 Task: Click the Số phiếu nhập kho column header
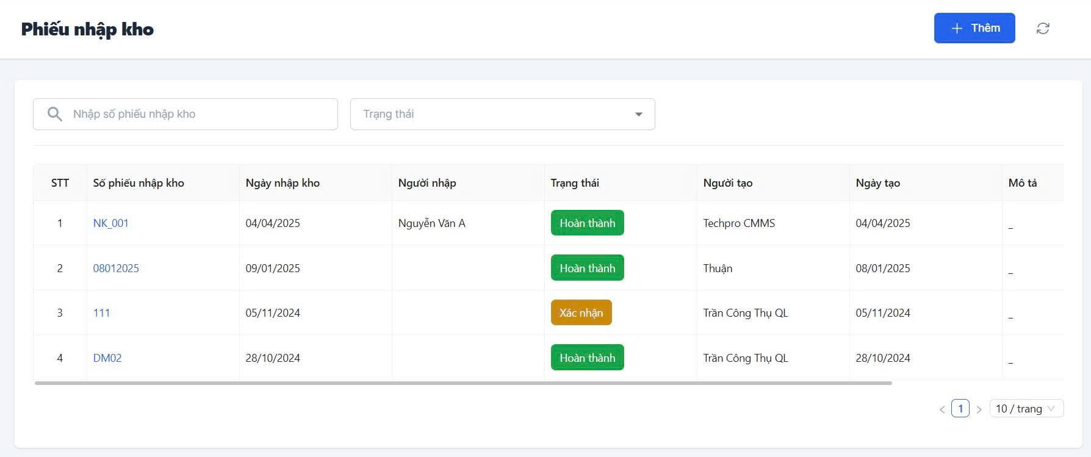(139, 183)
